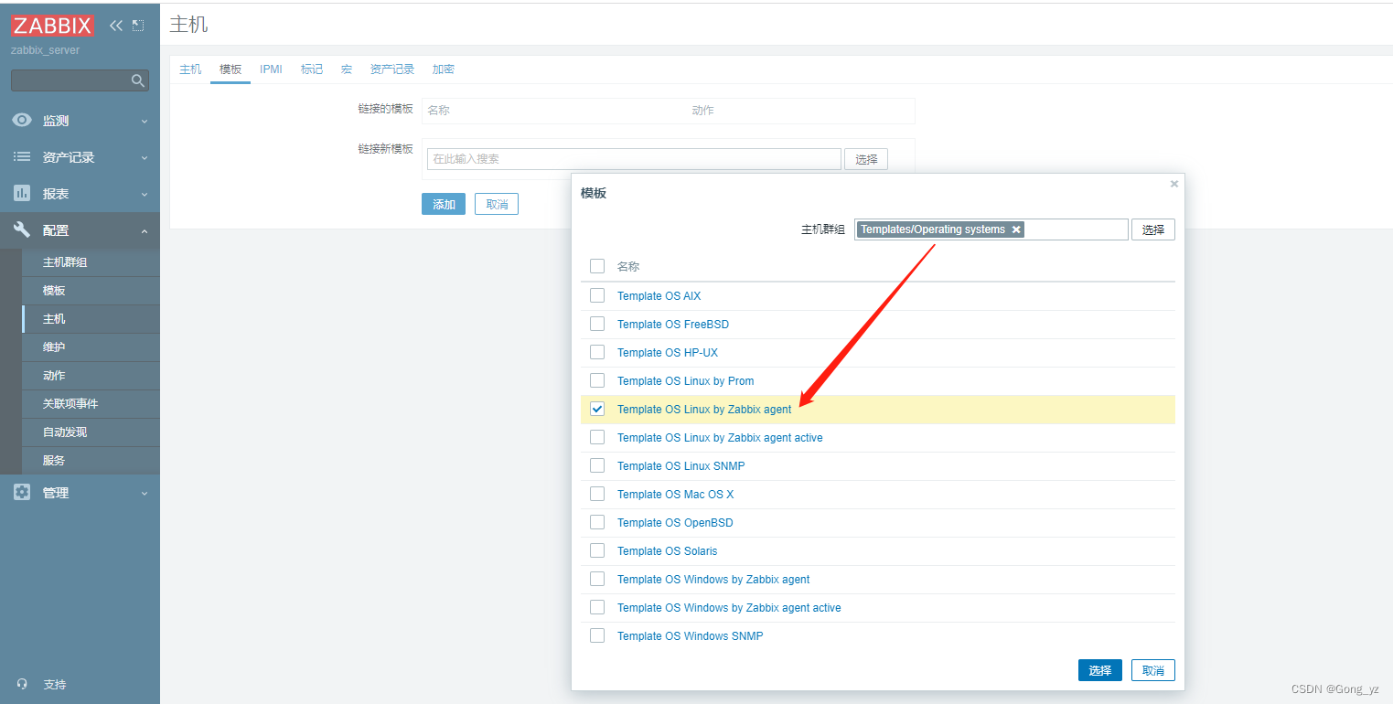Click the 监测 eye icon
This screenshot has width=1393, height=704.
[22, 120]
